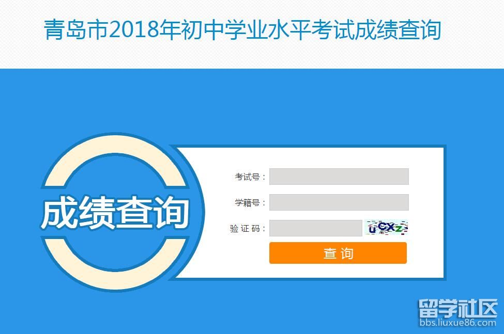Click the 考试号 input field
The image size is (504, 334).
coord(339,177)
